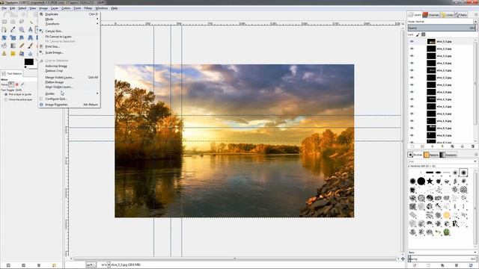Pick the green pepper brush
Screen dimensions: 479x269
pos(447,232)
